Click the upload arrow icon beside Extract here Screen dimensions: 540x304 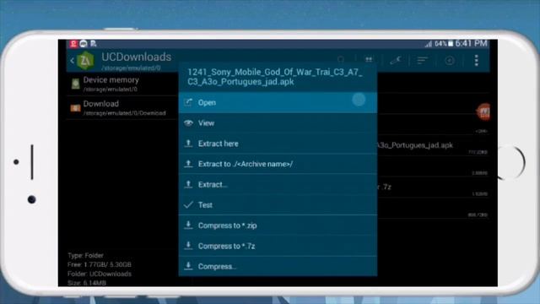[188, 143]
